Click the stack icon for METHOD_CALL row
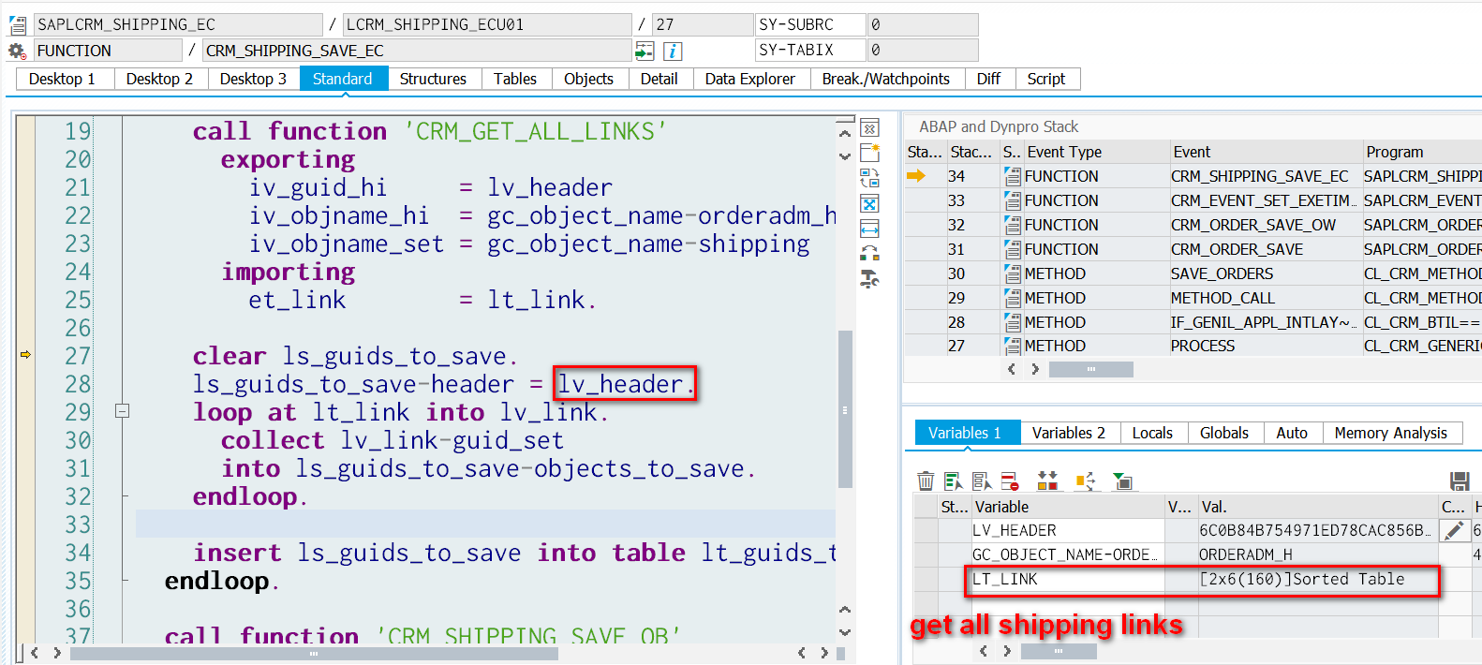Screen dimensions: 1482x665 click(x=1012, y=298)
